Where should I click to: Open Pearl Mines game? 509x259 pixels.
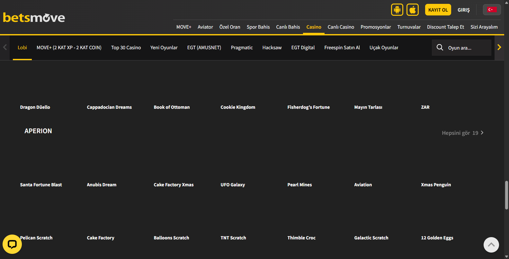(299, 185)
